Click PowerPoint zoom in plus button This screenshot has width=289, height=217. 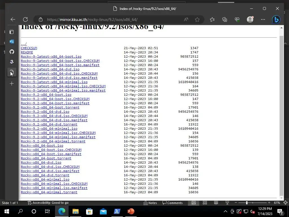269,203
